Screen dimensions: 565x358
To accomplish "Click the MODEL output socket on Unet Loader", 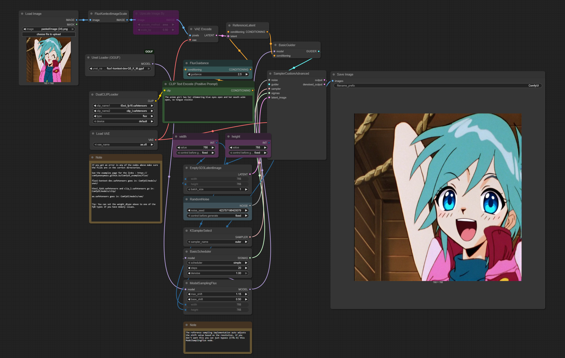I will (x=153, y=64).
